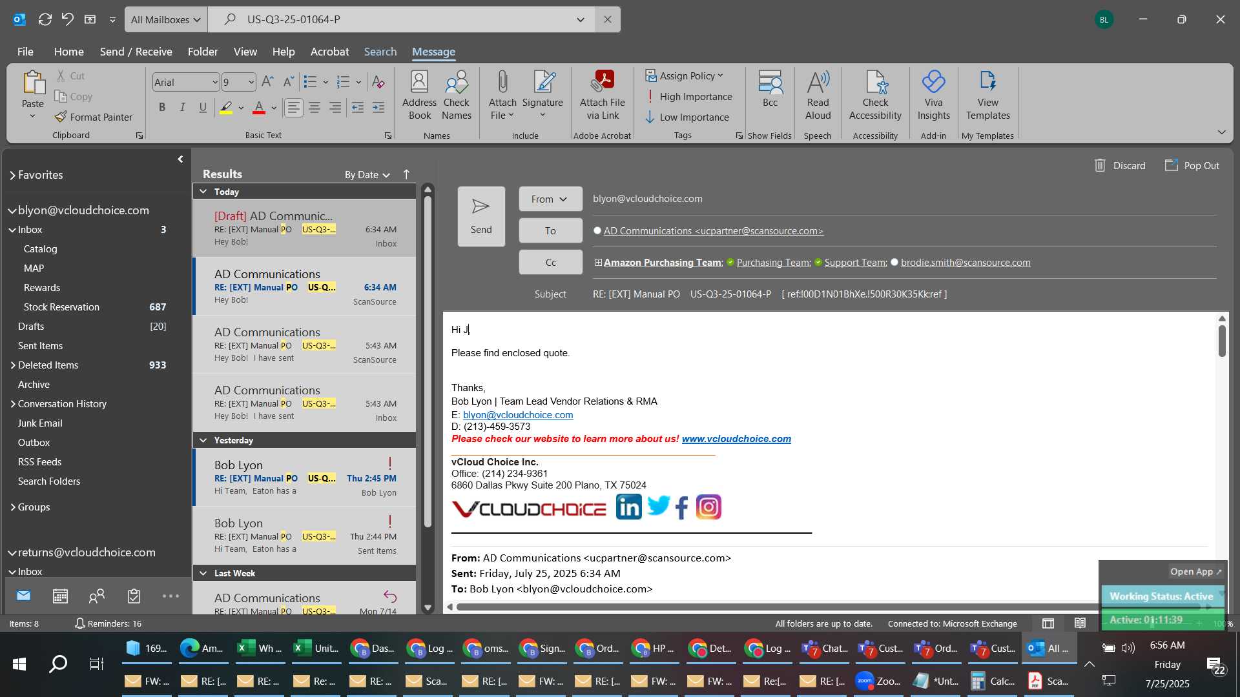Toggle Bold formatting
1240x697 pixels.
(162, 107)
